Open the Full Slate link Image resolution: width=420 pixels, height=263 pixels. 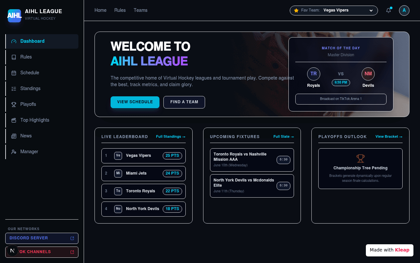[283, 136]
